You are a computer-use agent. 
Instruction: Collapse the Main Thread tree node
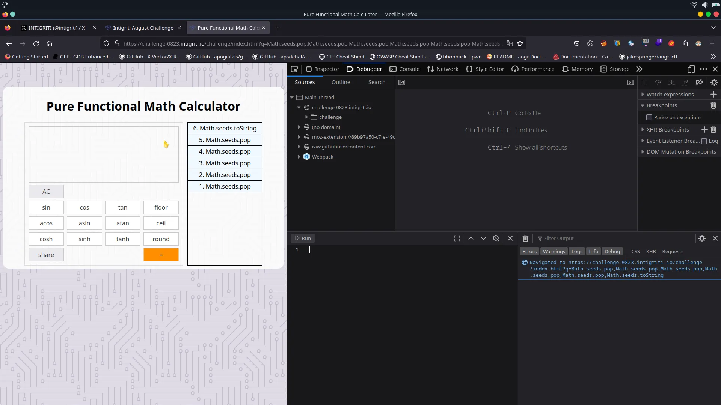pyautogui.click(x=292, y=97)
